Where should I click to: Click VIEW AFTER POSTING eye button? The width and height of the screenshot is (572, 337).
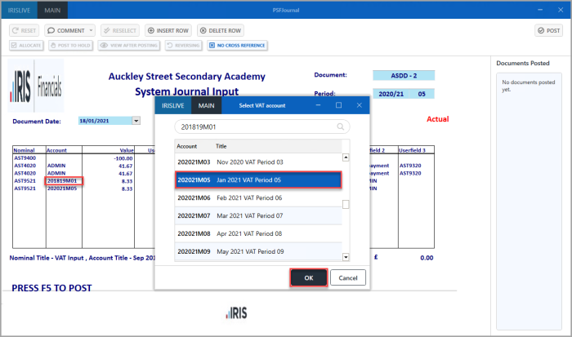point(129,46)
